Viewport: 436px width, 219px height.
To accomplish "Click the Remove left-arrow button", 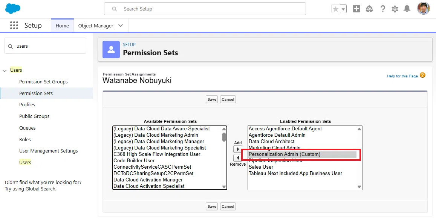I will [x=238, y=158].
